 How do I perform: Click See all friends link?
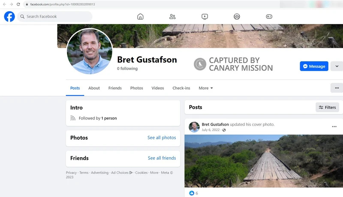pyautogui.click(x=162, y=158)
